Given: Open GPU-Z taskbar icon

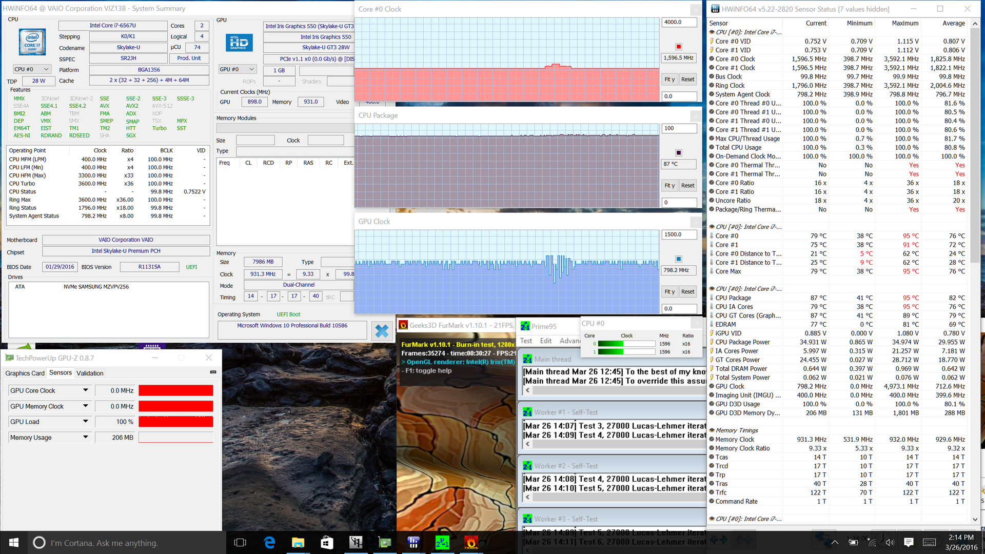Looking at the screenshot, I should pyautogui.click(x=384, y=542).
